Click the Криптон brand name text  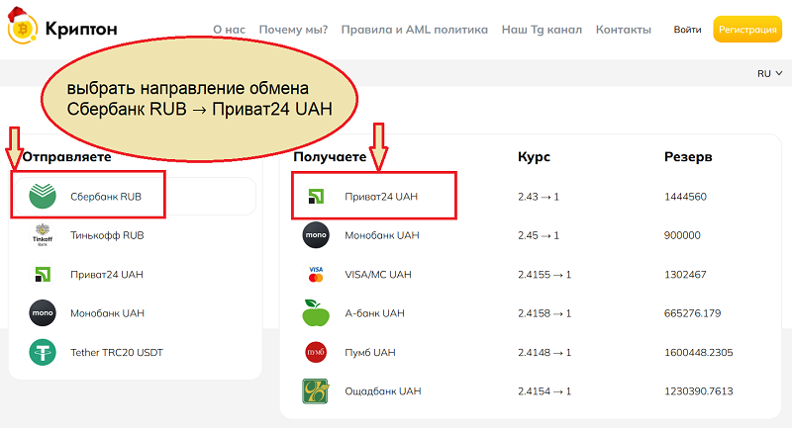click(x=81, y=29)
